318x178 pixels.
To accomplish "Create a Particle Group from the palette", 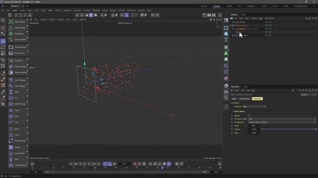I will click(x=18, y=47).
